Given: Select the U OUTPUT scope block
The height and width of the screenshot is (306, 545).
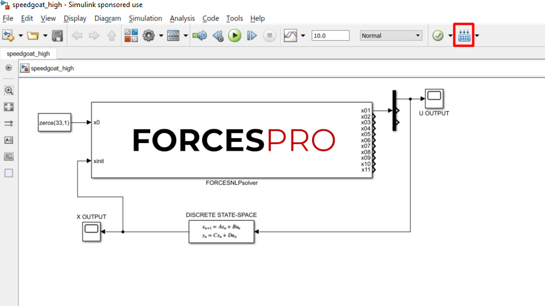Looking at the screenshot, I should pos(434,98).
